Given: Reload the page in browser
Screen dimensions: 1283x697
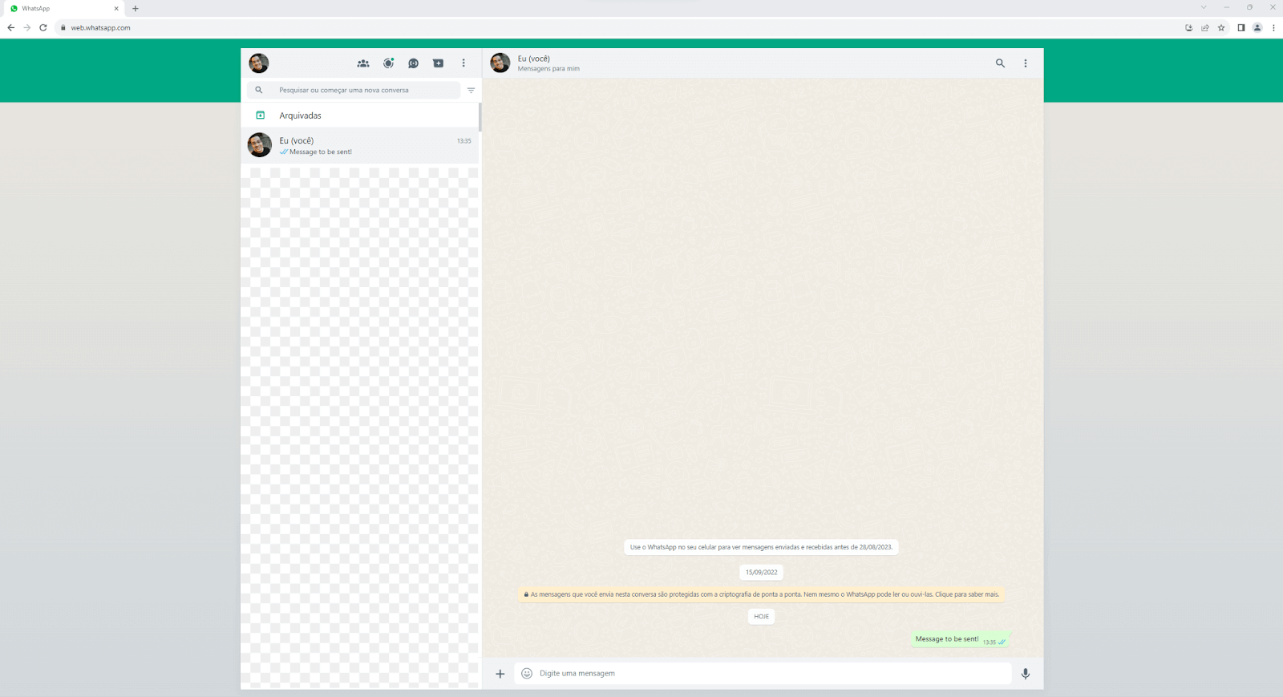Looking at the screenshot, I should [x=43, y=27].
